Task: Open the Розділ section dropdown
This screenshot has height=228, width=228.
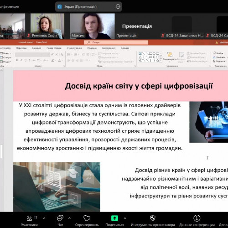Action: tap(5, 62)
